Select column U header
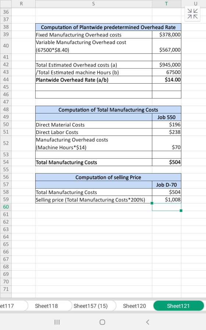Screen dimensions: 206x330 (193, 4)
